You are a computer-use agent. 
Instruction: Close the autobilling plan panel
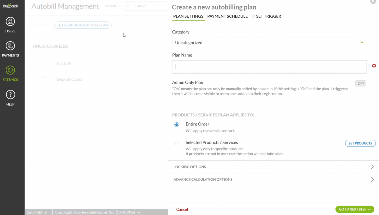click(x=373, y=2)
